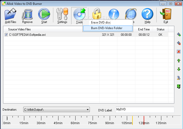
Task: Minimize the Allok Video to DVD Burner window
Action: (x=163, y=4)
